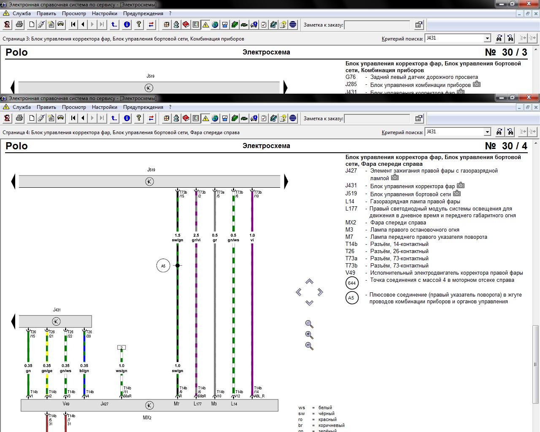Pan the diagram right with arrow

320,292
